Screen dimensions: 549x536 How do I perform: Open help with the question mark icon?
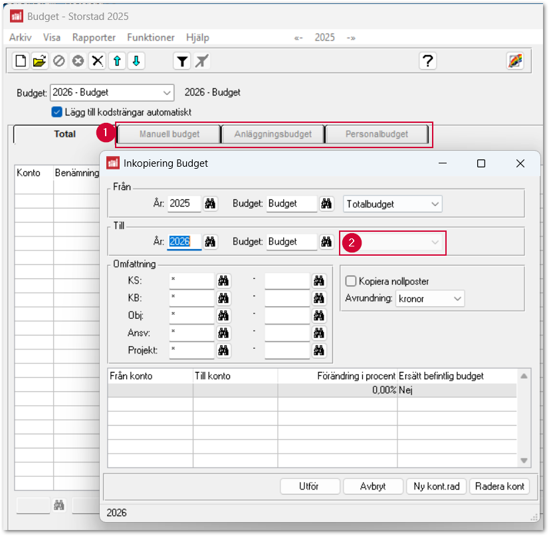coord(427,61)
